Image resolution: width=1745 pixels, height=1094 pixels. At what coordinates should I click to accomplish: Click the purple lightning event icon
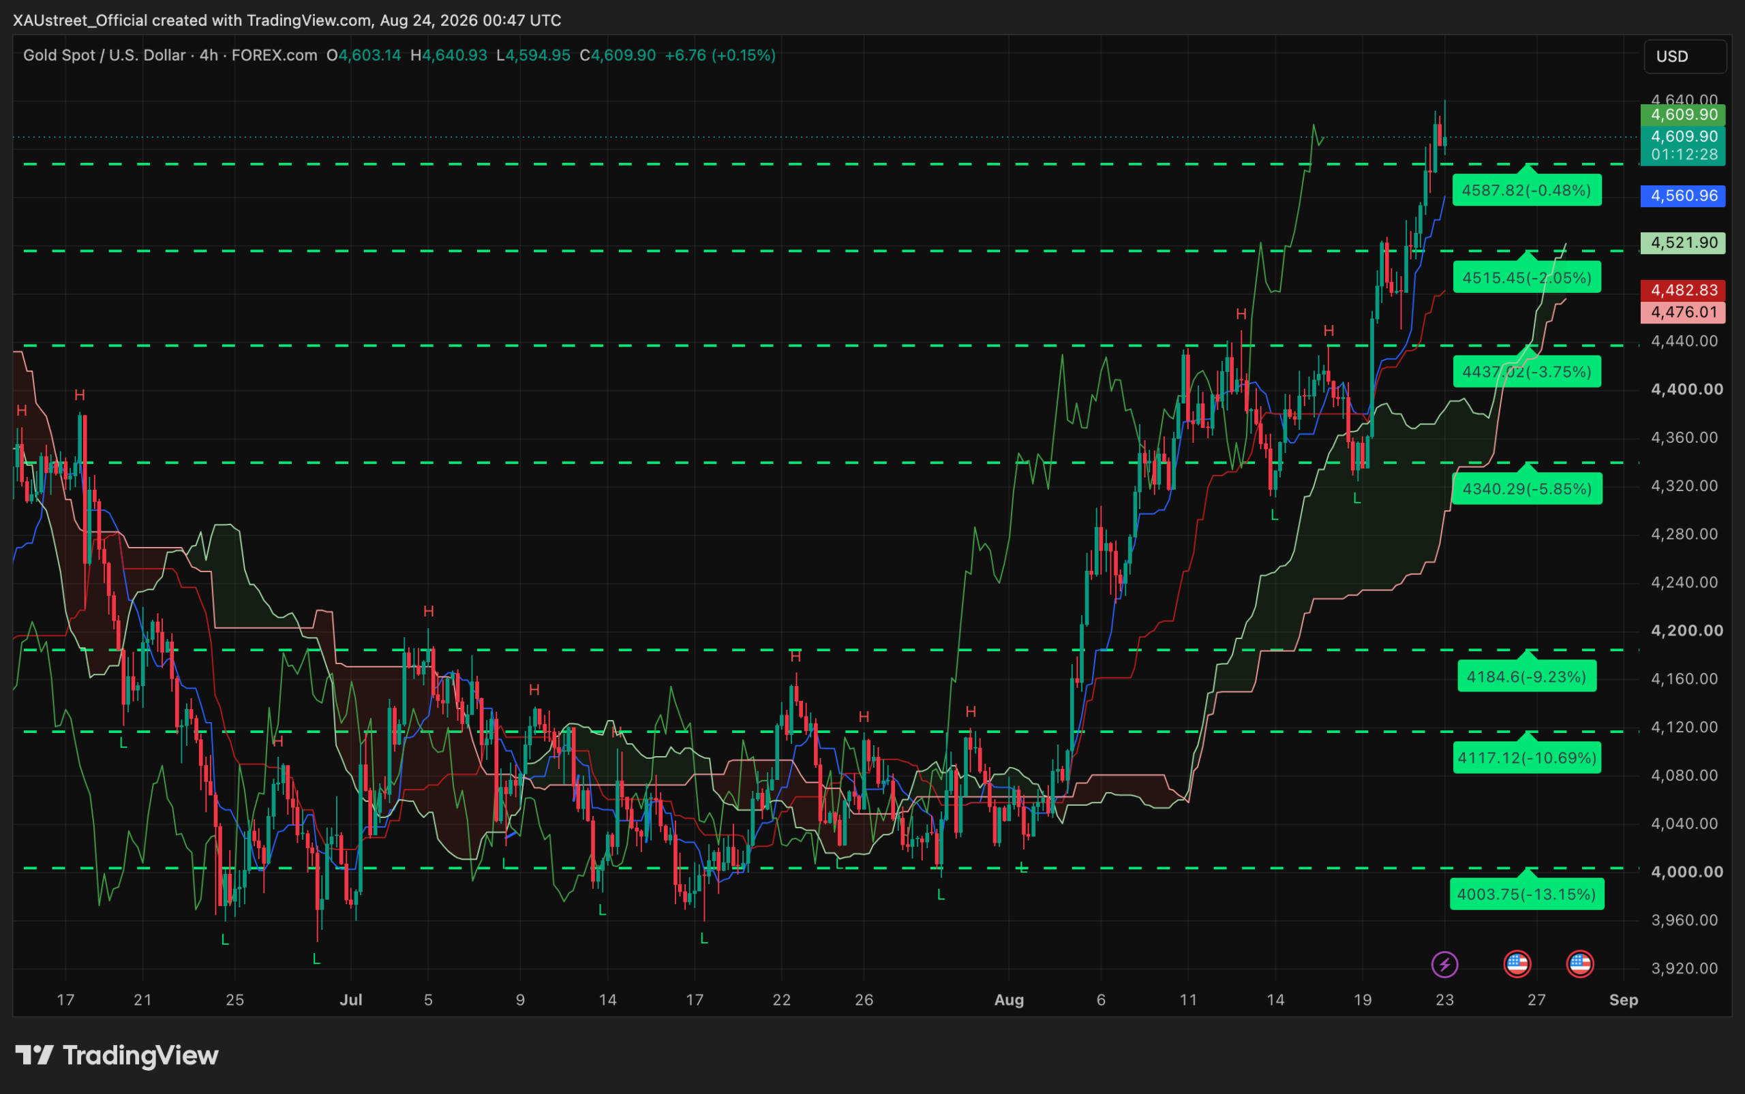[1444, 965]
